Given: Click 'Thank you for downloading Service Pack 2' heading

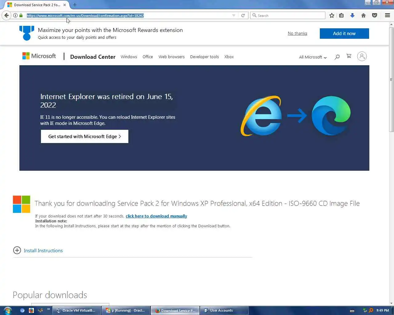Looking at the screenshot, I should [x=197, y=203].
